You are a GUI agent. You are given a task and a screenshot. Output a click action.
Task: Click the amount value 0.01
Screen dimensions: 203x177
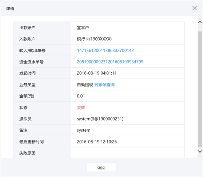[81, 96]
